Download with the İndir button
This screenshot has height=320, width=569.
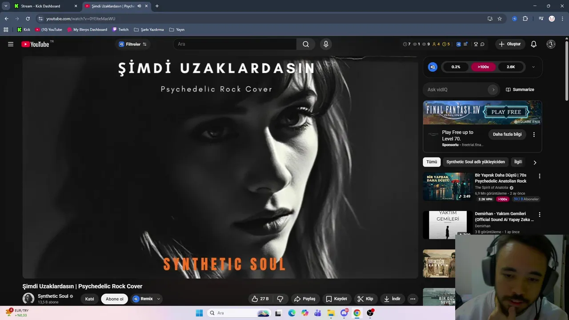[x=392, y=299]
